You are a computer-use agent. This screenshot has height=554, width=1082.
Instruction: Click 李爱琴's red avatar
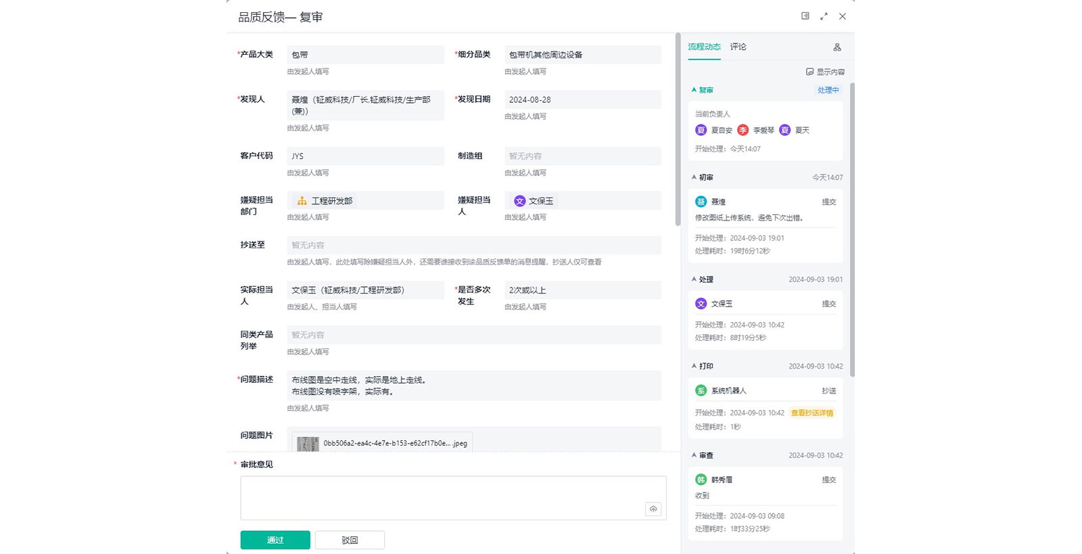(x=743, y=130)
